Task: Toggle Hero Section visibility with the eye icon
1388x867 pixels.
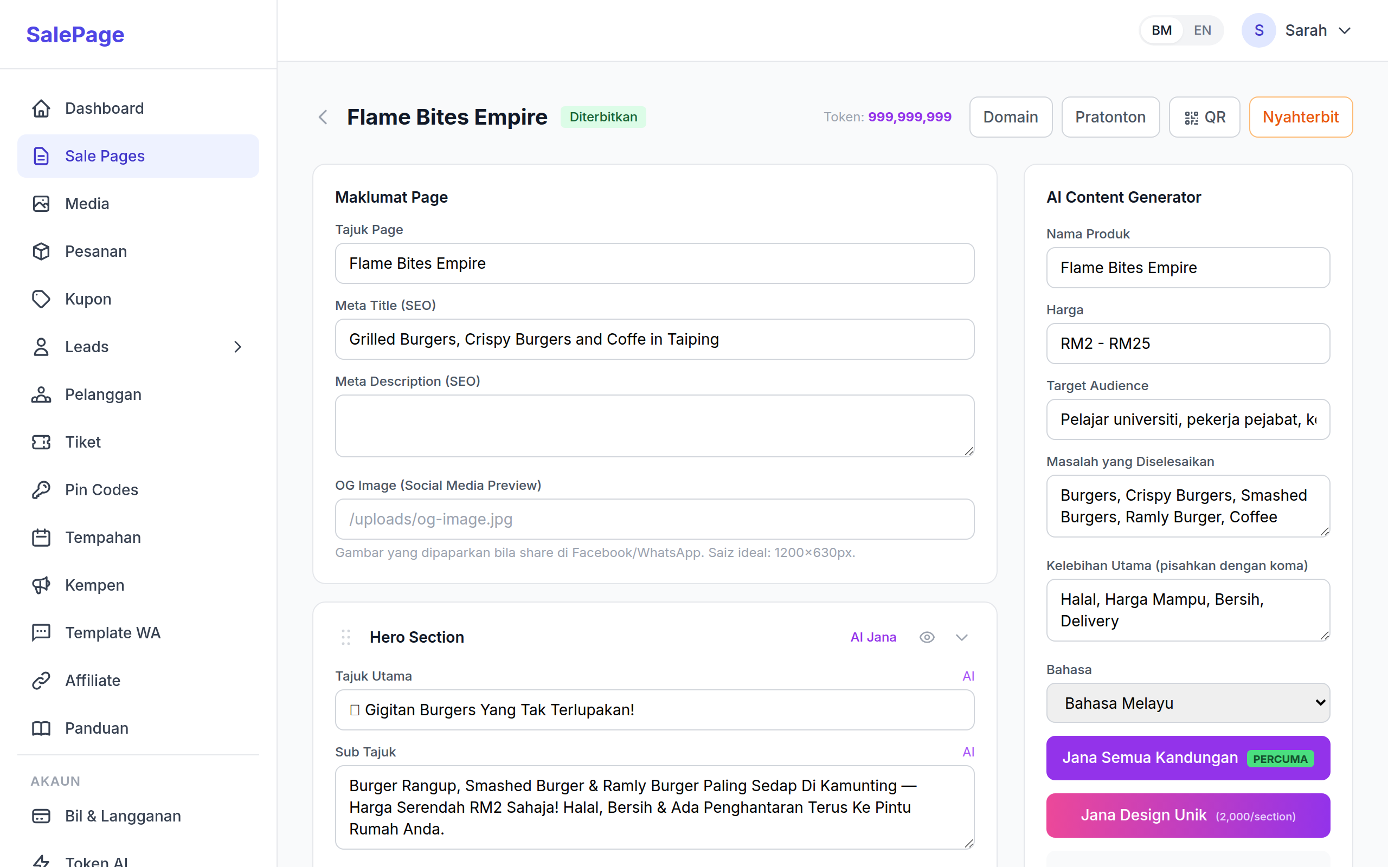Action: tap(927, 637)
